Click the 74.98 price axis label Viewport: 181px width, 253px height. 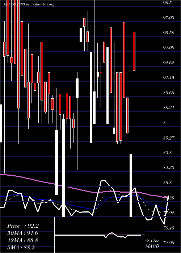click(169, 243)
